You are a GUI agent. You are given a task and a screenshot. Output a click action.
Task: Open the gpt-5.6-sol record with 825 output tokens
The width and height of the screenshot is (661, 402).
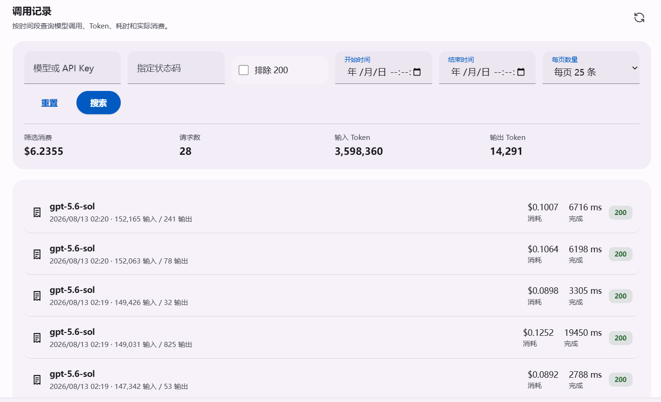(x=331, y=338)
